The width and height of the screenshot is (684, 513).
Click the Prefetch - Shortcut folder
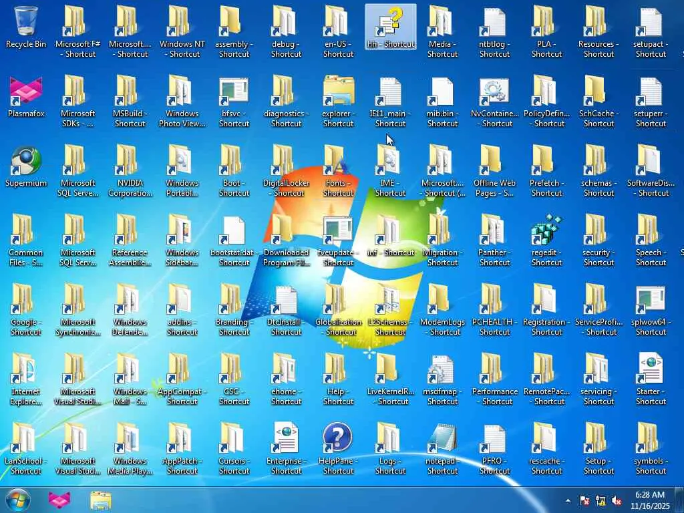pos(546,172)
